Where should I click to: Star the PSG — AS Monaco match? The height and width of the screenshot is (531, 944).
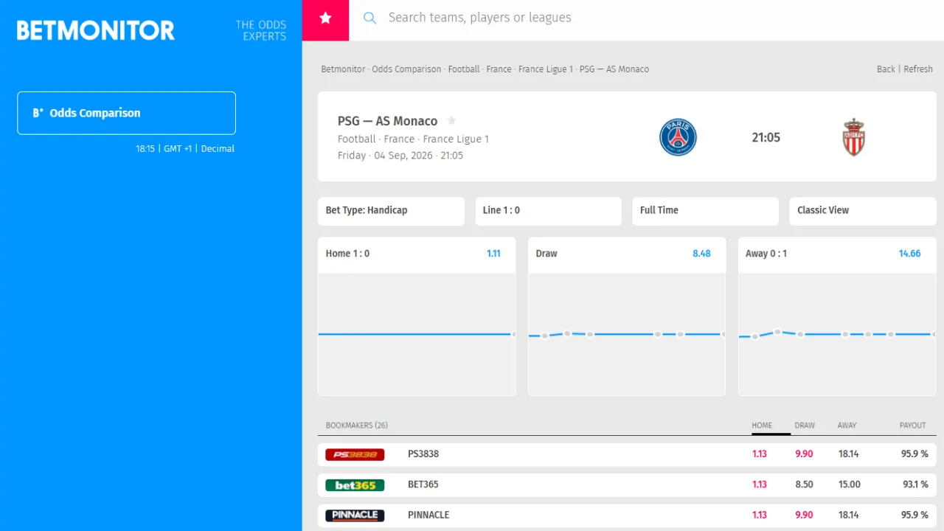coord(452,121)
